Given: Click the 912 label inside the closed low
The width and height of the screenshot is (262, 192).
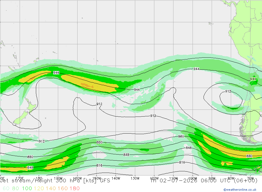Looking at the screenshot, I should (228, 91).
